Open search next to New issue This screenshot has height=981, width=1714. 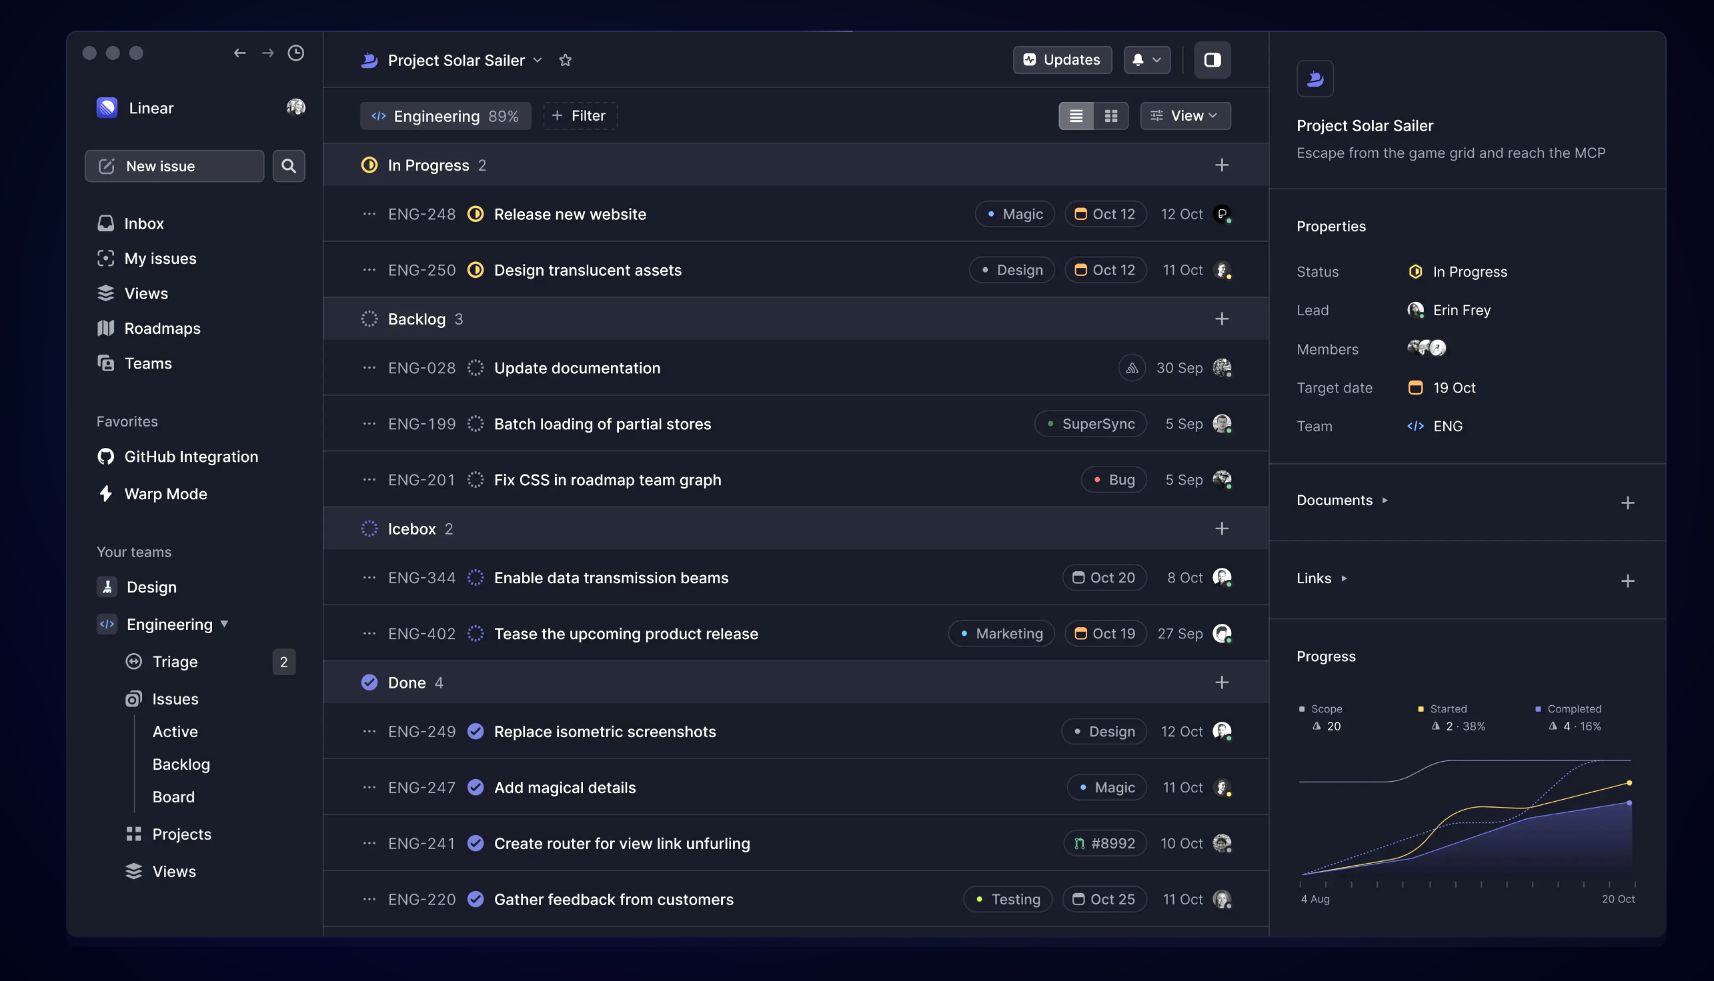click(289, 166)
